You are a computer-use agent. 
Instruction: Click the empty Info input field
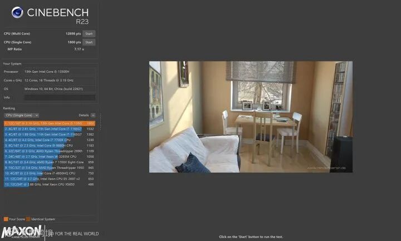tap(60, 97)
